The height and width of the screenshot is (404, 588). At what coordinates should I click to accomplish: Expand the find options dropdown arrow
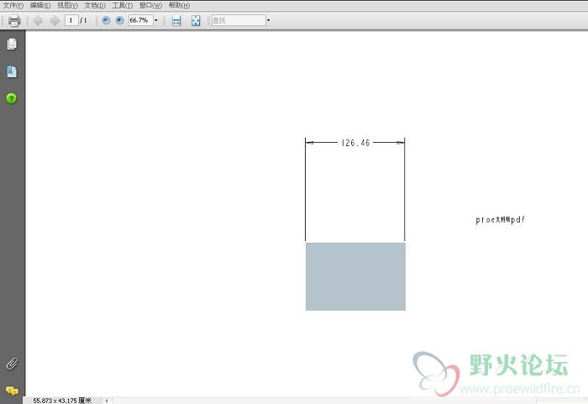[x=268, y=20]
